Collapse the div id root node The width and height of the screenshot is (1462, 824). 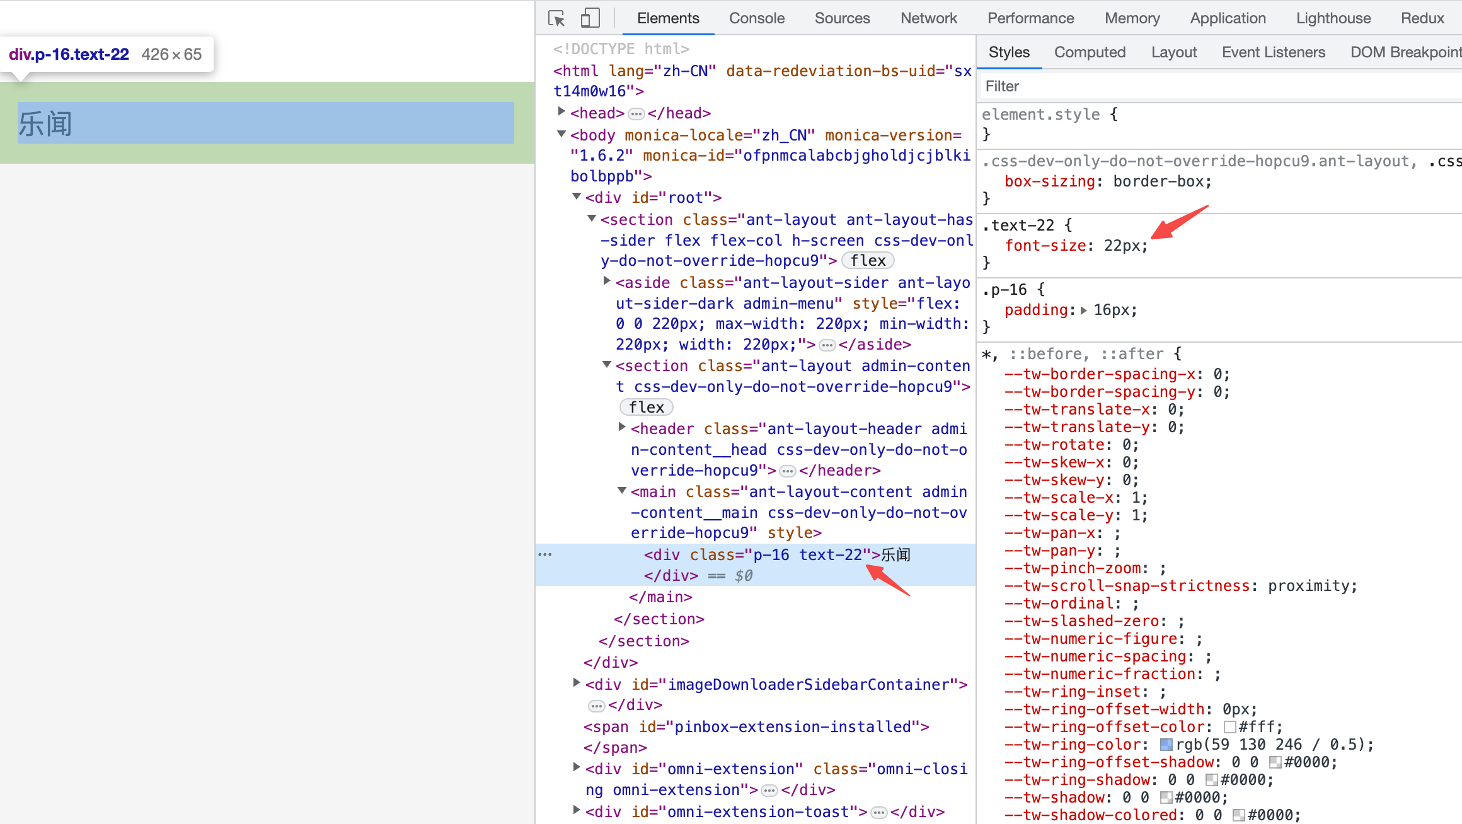pos(576,197)
